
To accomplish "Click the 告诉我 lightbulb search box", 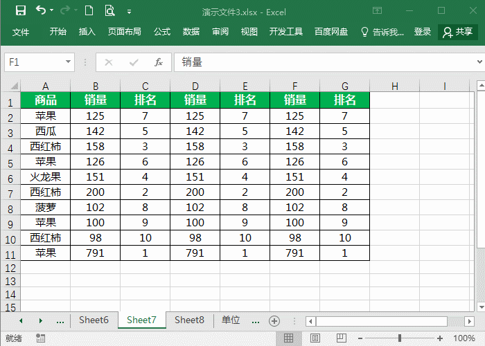I will [382, 32].
